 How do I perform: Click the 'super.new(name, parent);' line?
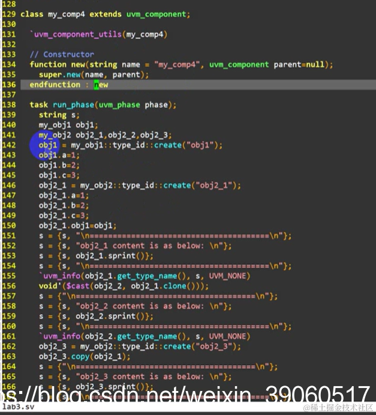pos(94,74)
